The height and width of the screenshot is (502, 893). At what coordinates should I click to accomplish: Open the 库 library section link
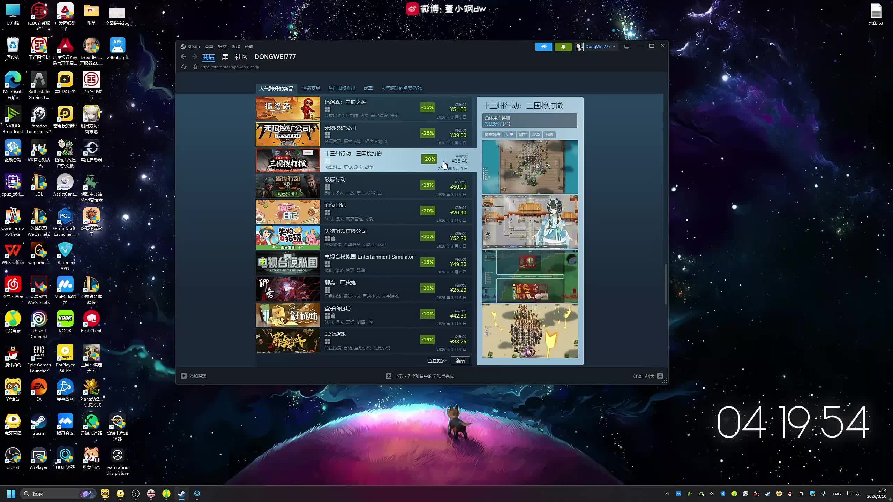[x=225, y=57]
